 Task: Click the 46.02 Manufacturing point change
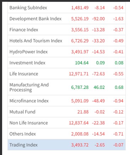99,87
